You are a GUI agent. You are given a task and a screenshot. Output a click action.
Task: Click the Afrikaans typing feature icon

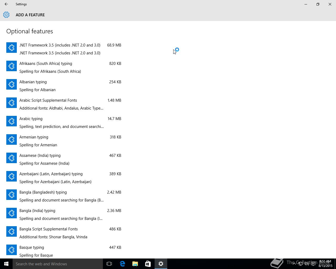coord(12,66)
